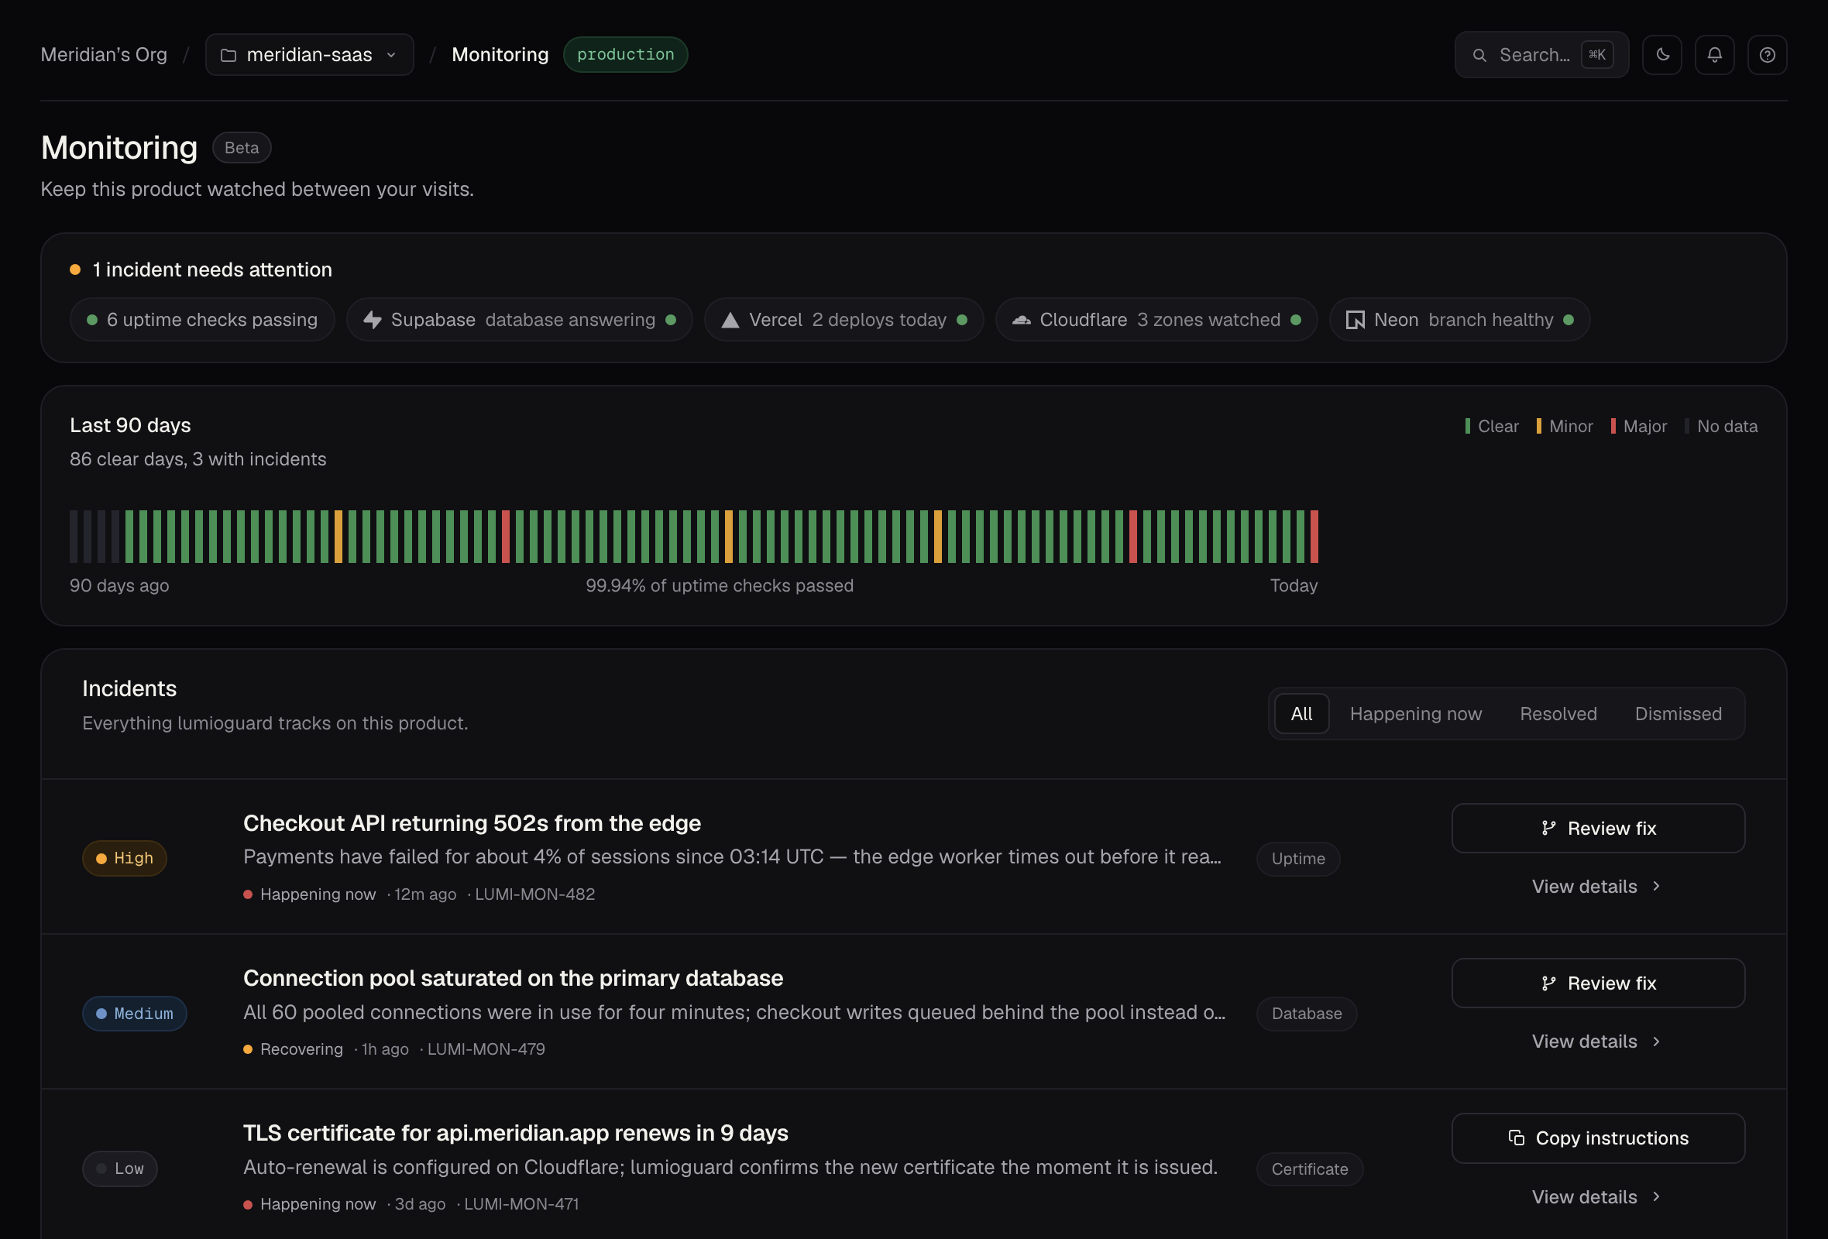The height and width of the screenshot is (1239, 1828).
Task: Open the meridian-saas project dropdown
Action: (x=309, y=54)
